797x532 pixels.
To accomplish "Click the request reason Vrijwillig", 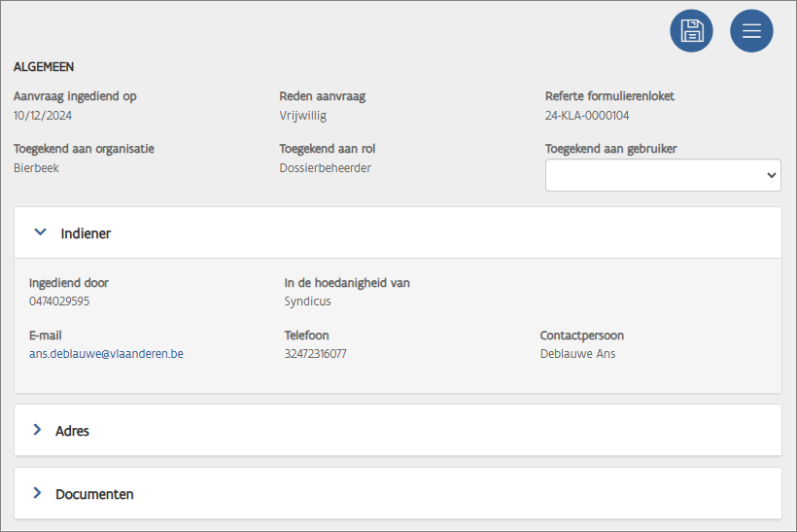I will pos(302,116).
